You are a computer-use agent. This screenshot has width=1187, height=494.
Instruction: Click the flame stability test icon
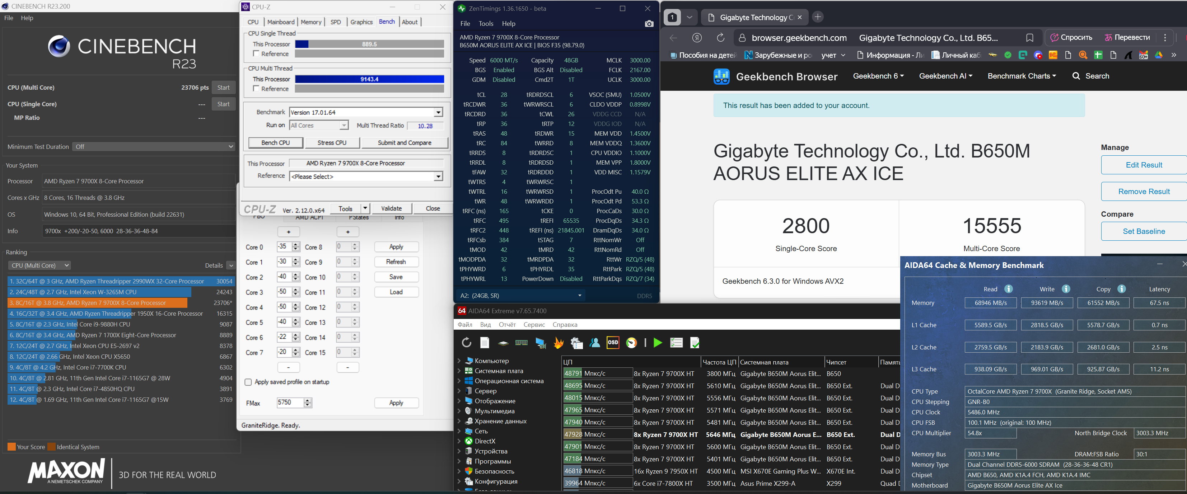click(x=559, y=343)
